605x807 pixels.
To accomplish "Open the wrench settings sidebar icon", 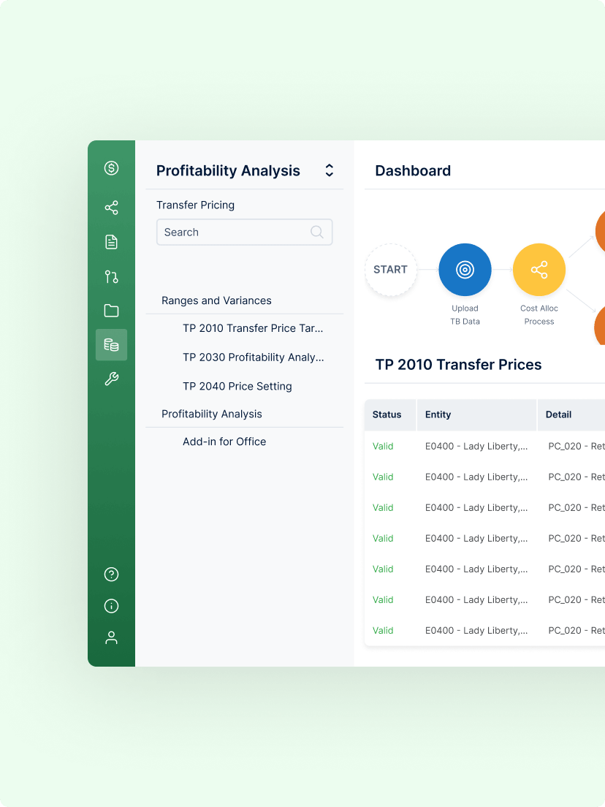I will coord(111,379).
